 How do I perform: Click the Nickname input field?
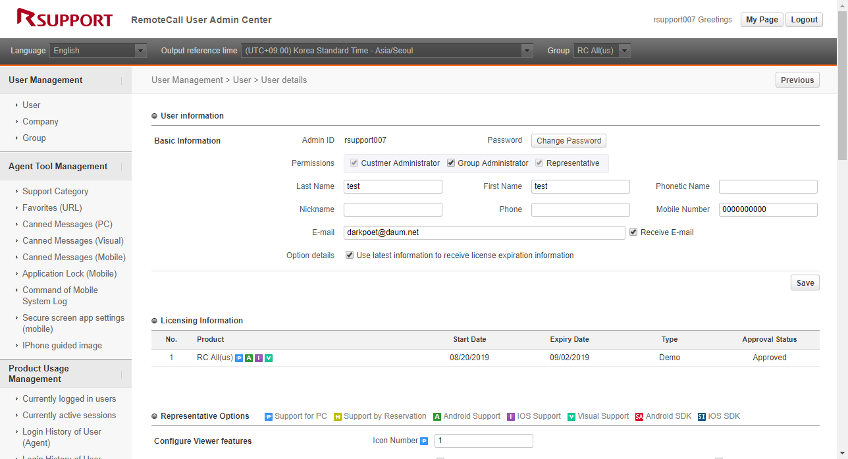click(x=393, y=210)
